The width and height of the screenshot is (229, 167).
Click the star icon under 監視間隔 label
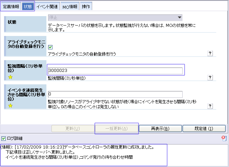(10, 78)
